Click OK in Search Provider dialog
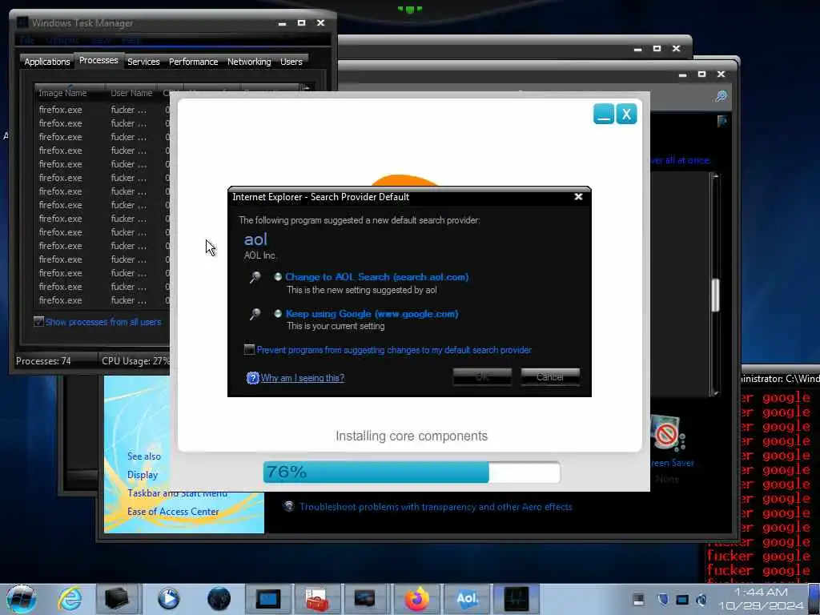 click(x=482, y=376)
